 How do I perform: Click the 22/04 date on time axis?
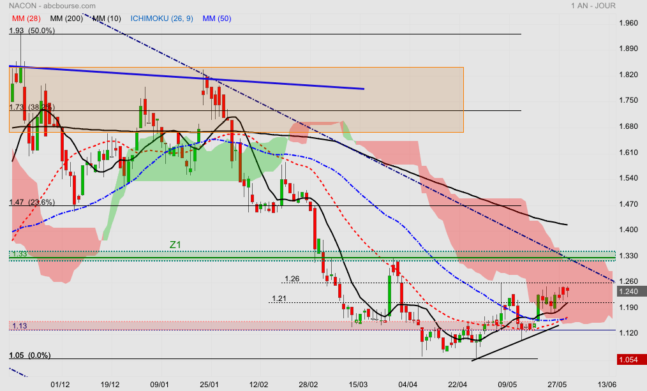457,385
